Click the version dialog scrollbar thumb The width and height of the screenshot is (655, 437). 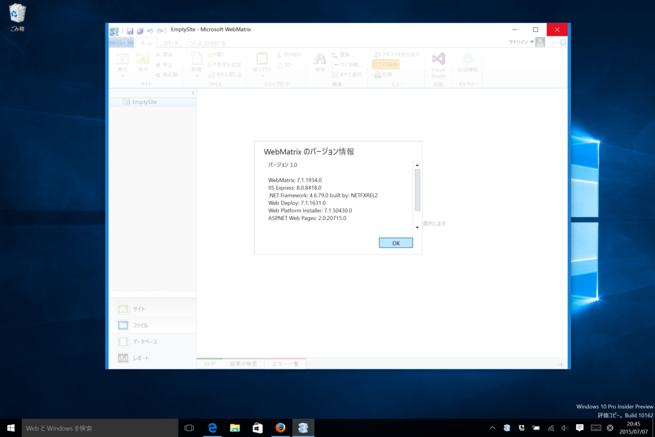[x=417, y=190]
